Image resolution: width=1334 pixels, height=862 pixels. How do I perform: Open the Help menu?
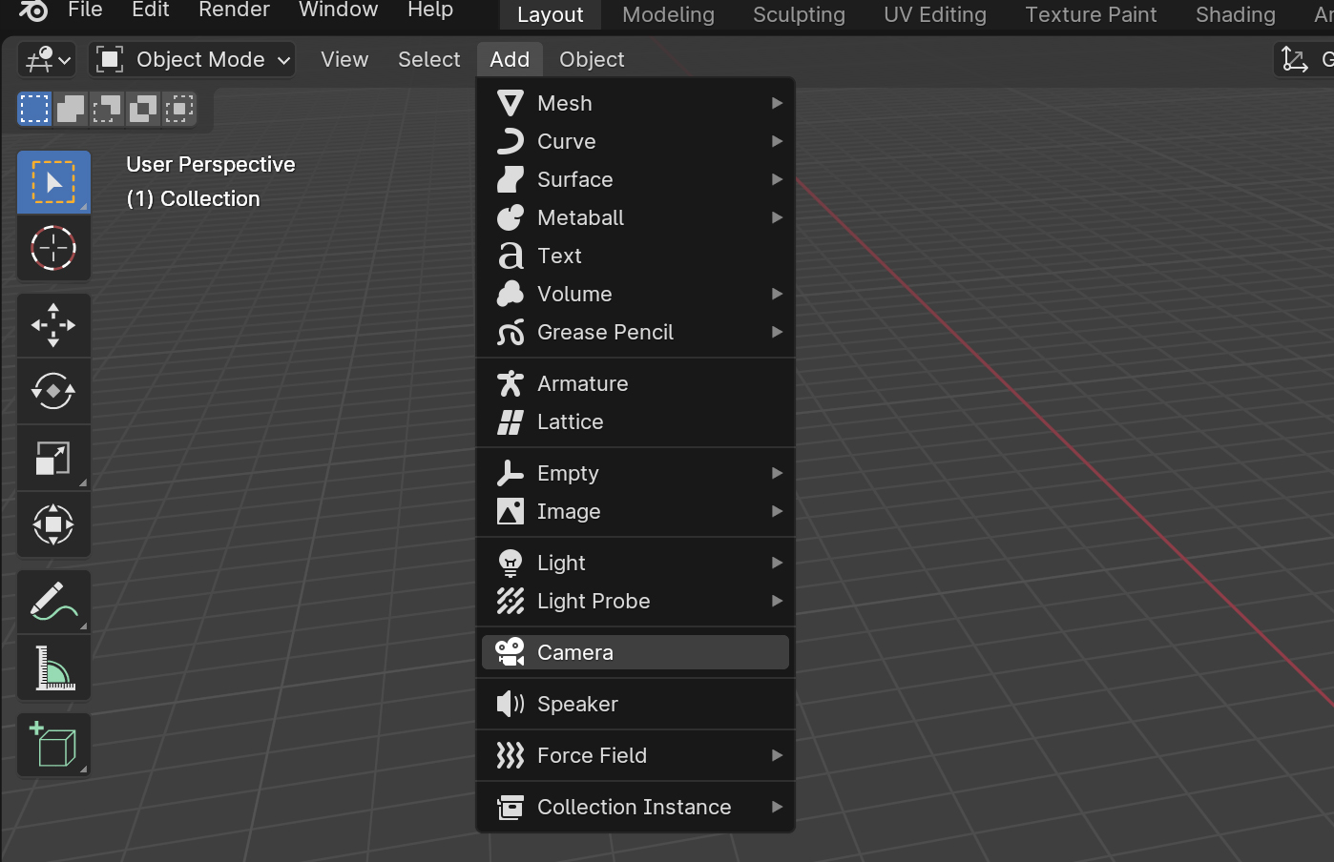coord(430,10)
